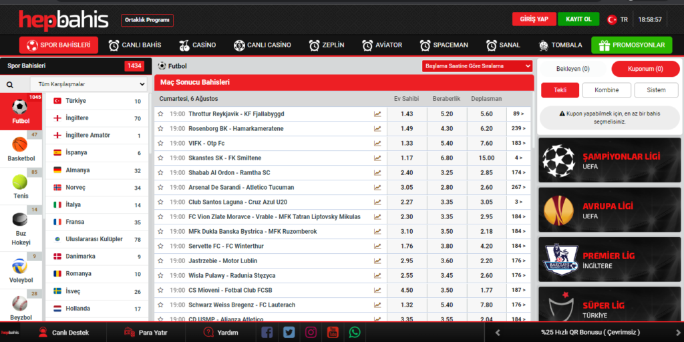
Task: Open Başlama Saatine Göre Sıralama dropdown
Action: tap(477, 66)
